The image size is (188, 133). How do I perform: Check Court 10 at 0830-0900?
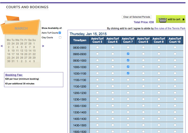[175, 47]
